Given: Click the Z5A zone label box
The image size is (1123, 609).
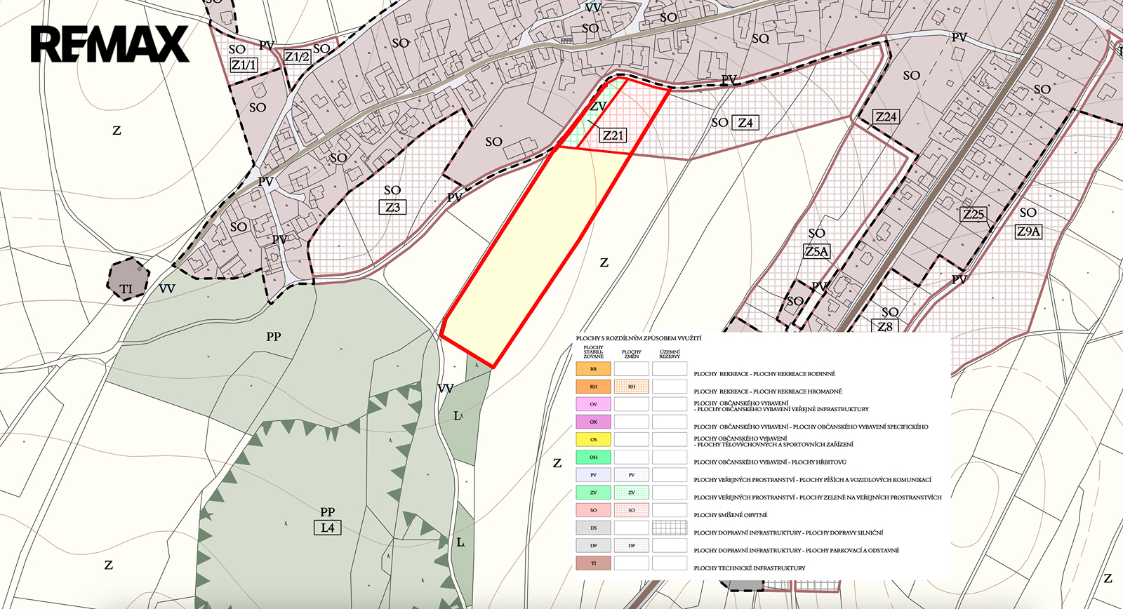Looking at the screenshot, I should [816, 251].
